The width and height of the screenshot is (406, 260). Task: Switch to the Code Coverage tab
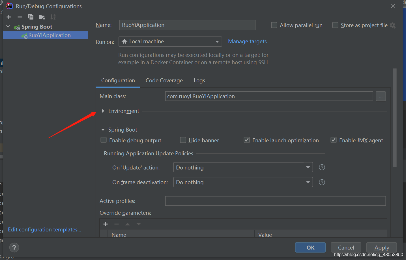point(164,80)
